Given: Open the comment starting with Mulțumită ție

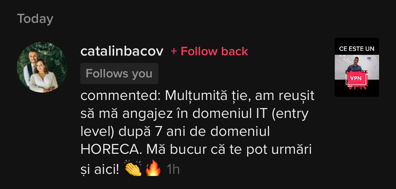Looking at the screenshot, I should pos(197,132).
